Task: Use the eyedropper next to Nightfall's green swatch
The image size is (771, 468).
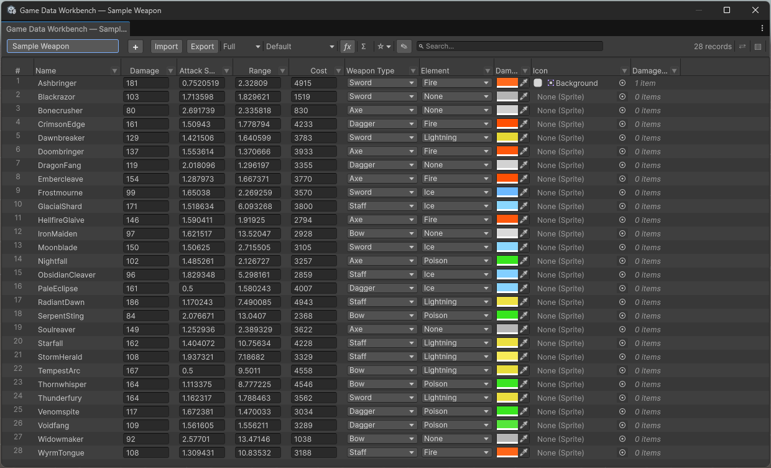Action: coord(523,261)
